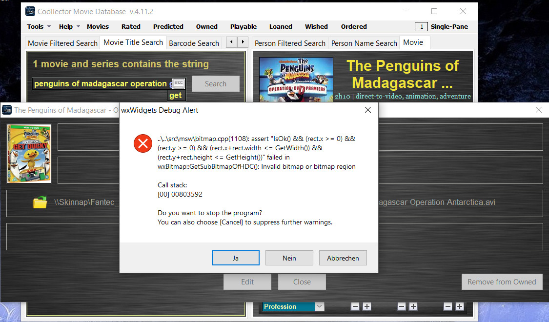Screen dimensions: 549x322
Task: Expand the Help menu dropdown arrow
Action: 78,27
